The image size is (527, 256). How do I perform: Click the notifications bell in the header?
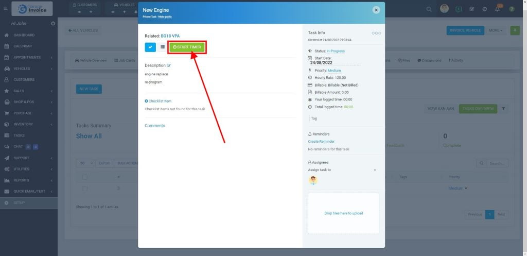point(497,9)
